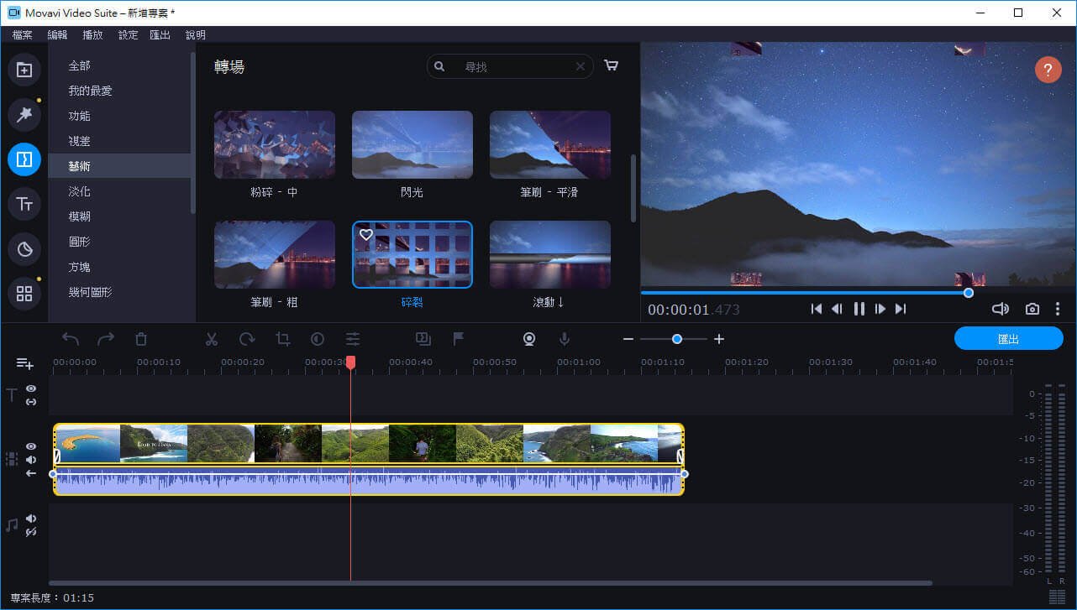Step forward one frame
Viewport: 1077px width, 610px height.
pyautogui.click(x=880, y=309)
